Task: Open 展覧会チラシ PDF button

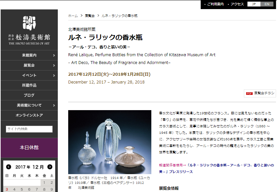Action: click(260, 93)
